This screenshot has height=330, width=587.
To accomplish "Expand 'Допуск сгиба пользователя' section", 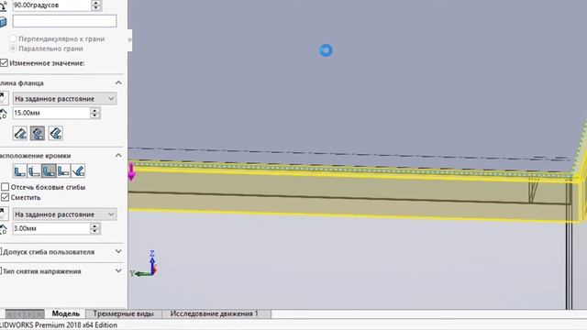I will pyautogui.click(x=118, y=251).
